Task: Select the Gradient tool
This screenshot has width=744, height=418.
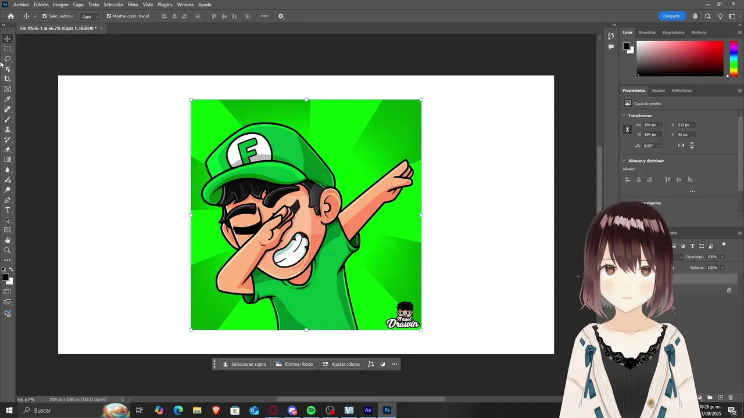Action: [x=8, y=160]
